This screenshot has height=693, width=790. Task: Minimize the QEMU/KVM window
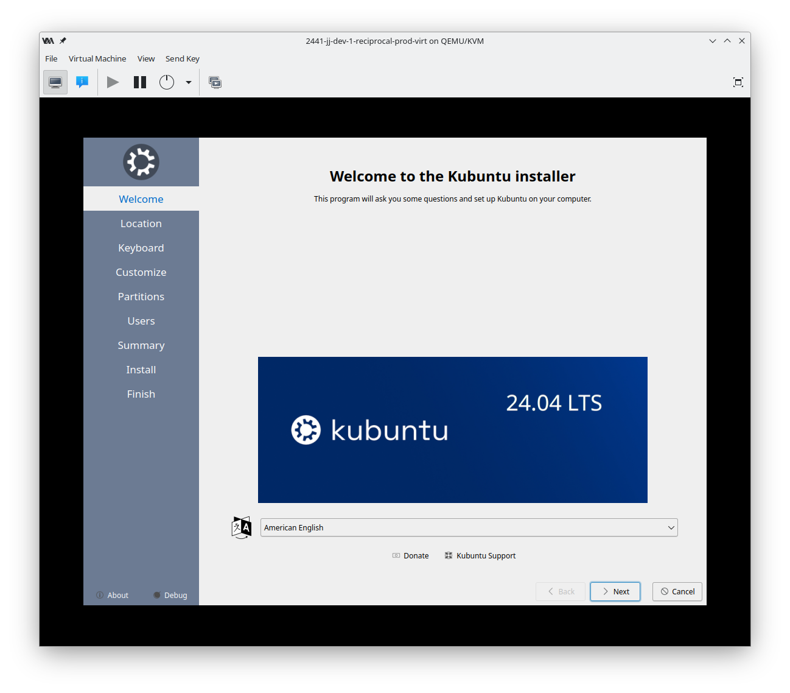713,41
